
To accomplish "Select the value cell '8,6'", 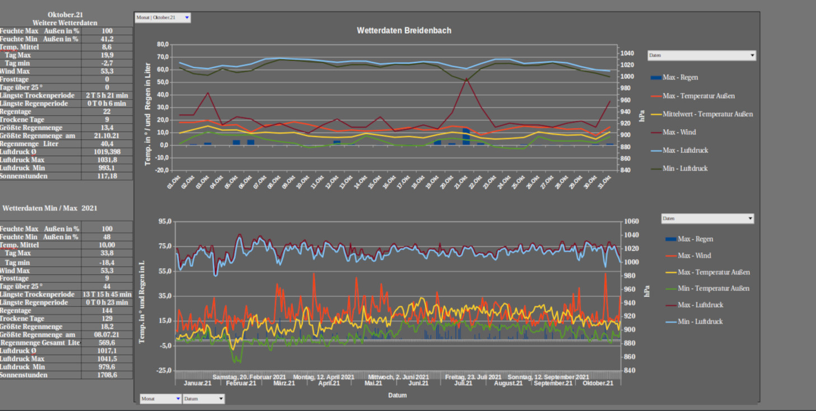I will pyautogui.click(x=107, y=47).
